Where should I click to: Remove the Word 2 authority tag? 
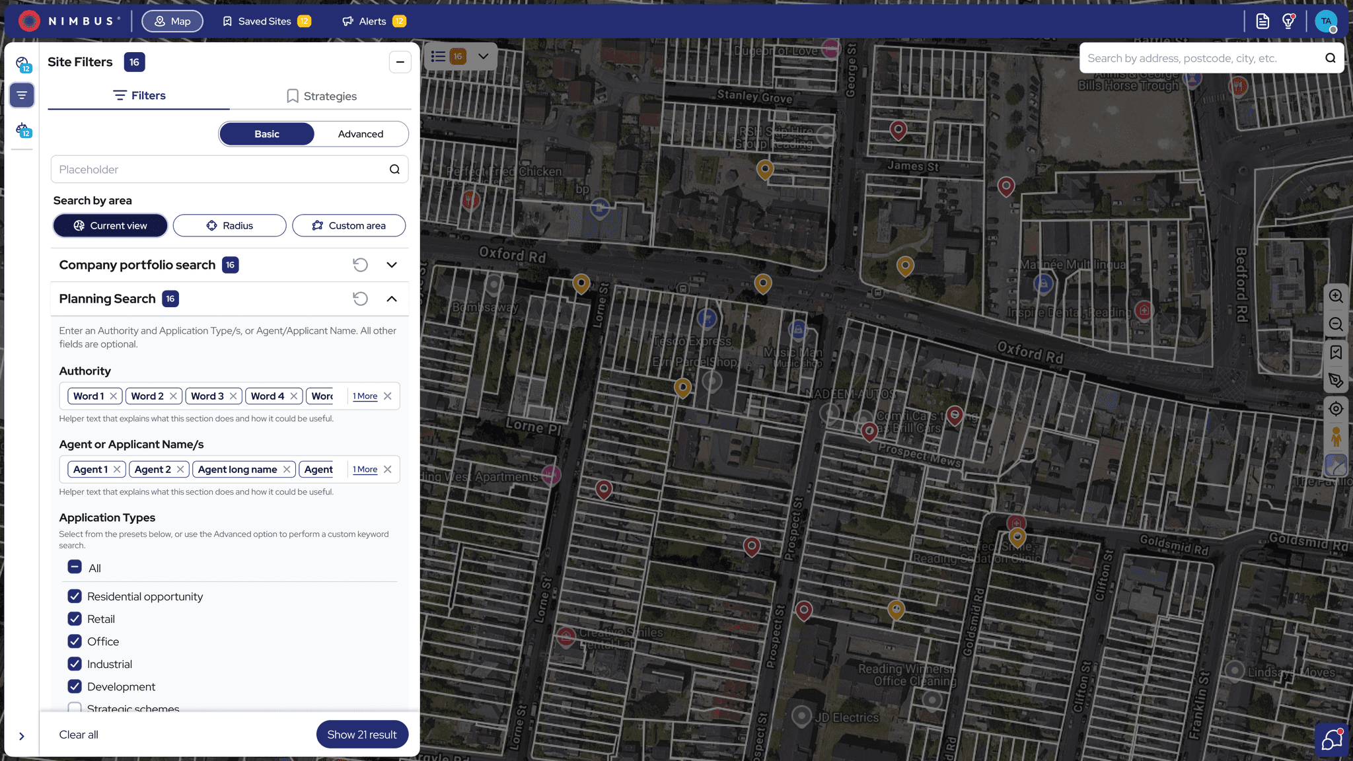pyautogui.click(x=173, y=396)
